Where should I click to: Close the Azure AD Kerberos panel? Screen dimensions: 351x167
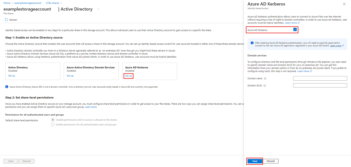pyautogui.click(x=344, y=4)
